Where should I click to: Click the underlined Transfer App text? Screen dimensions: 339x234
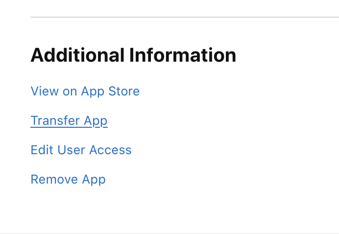coord(69,121)
